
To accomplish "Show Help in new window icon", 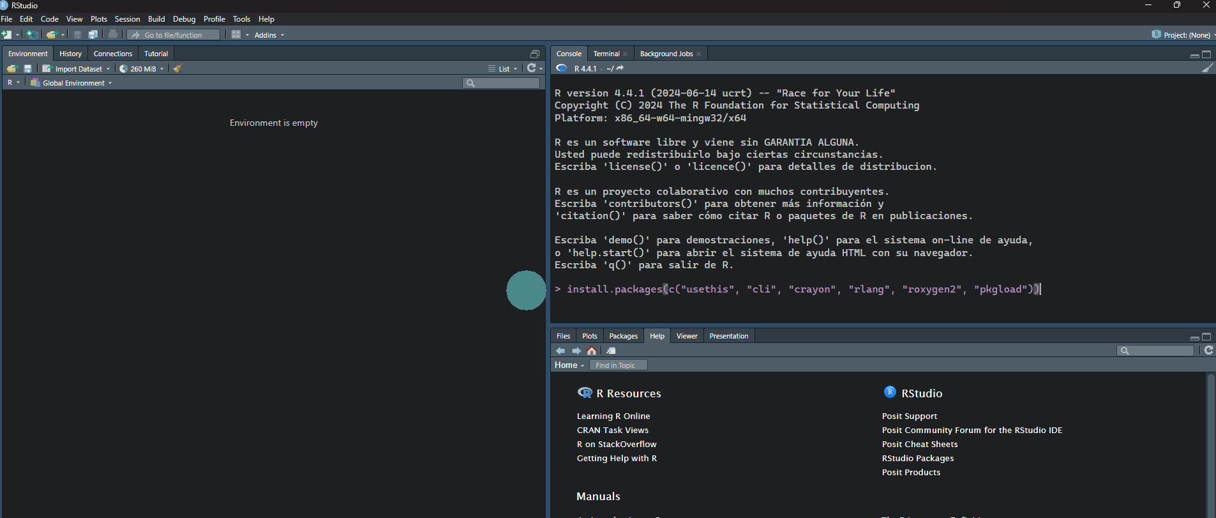I will coord(611,351).
